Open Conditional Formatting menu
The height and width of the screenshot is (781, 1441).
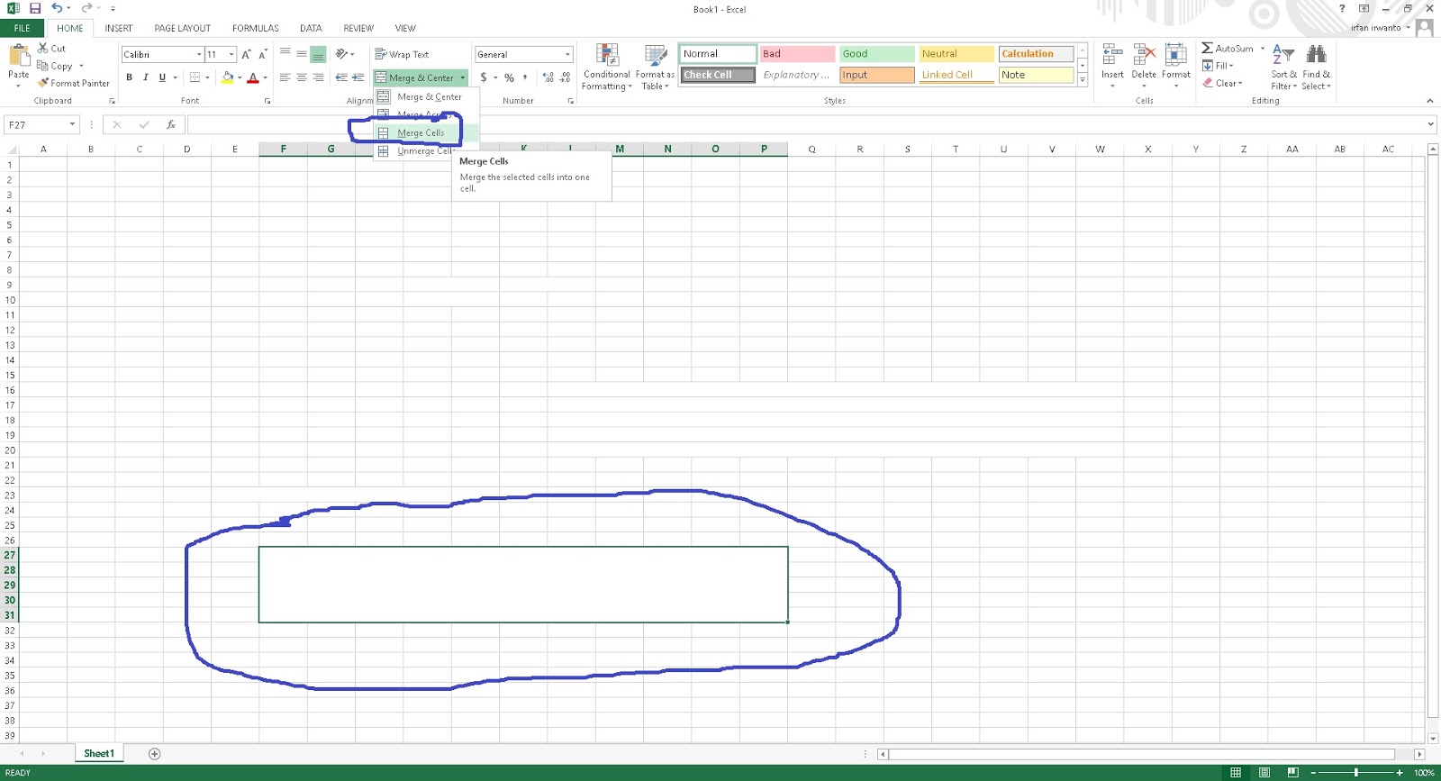[x=606, y=67]
